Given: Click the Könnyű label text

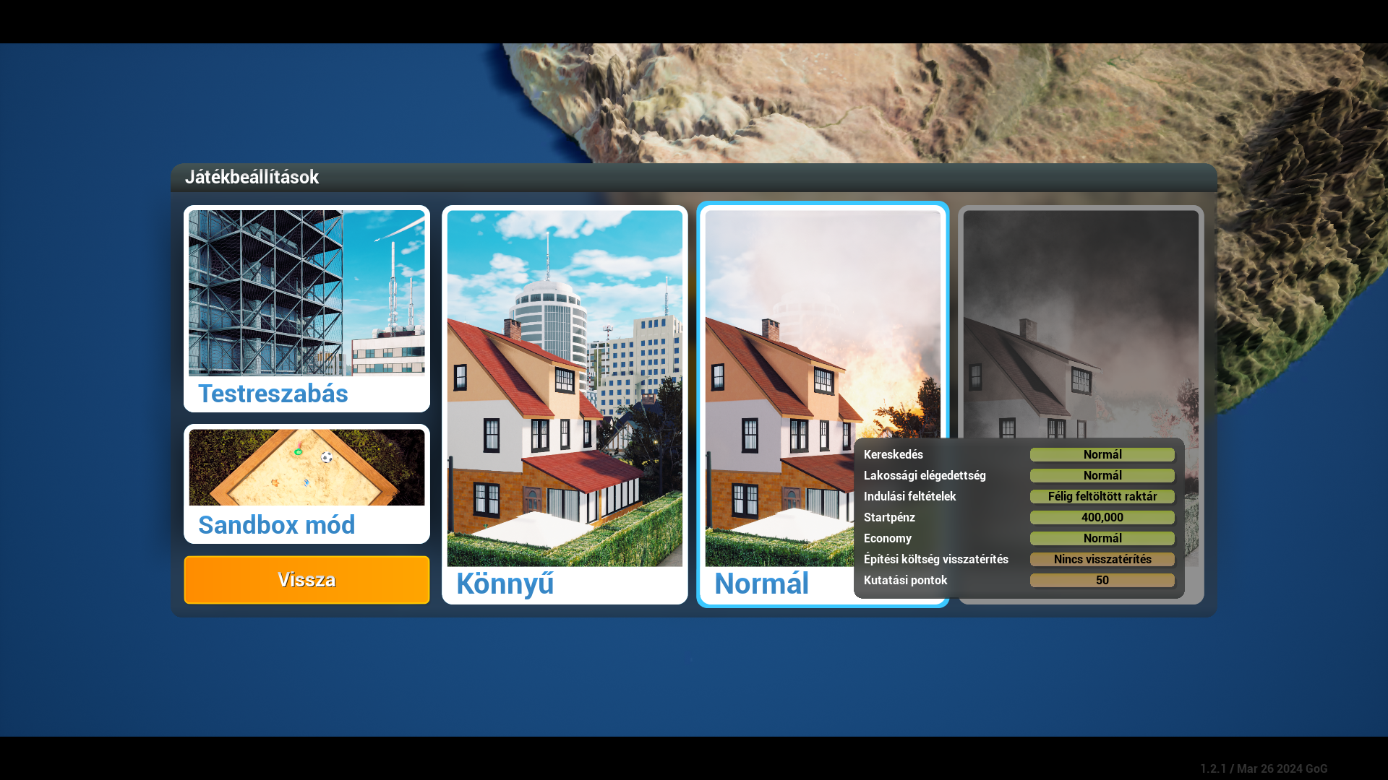Looking at the screenshot, I should pos(505,584).
